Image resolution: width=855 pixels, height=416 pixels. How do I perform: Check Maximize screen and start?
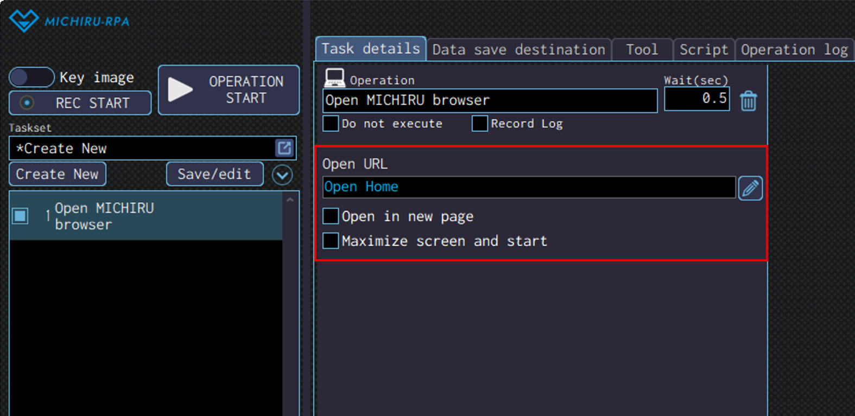click(x=331, y=241)
